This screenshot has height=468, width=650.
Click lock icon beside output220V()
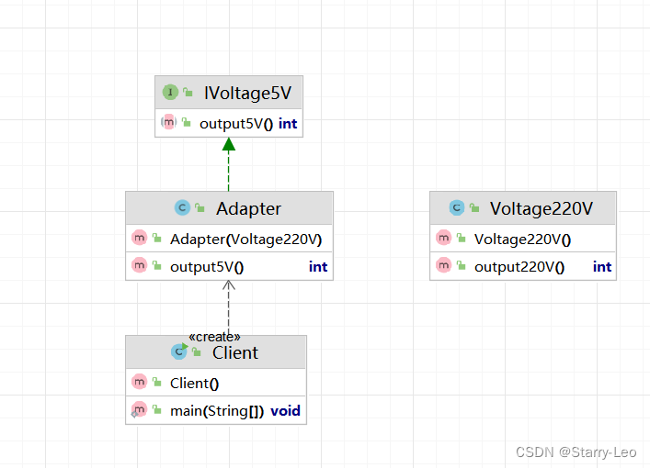point(461,265)
